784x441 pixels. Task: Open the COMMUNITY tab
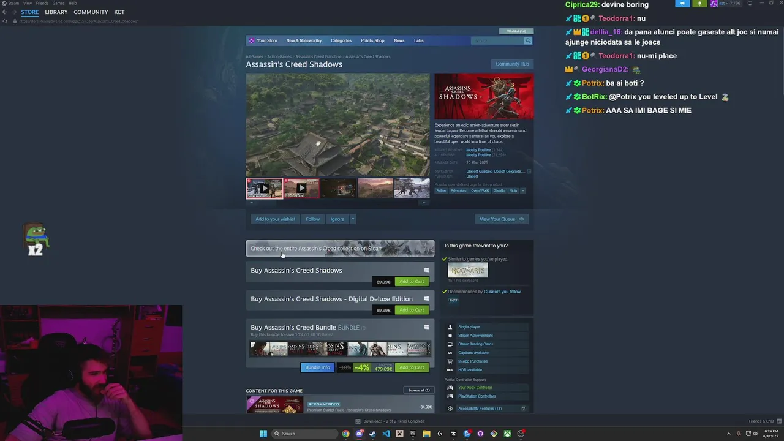pos(91,12)
